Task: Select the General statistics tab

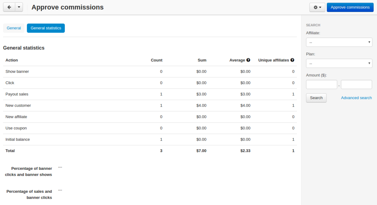Action: (x=46, y=28)
